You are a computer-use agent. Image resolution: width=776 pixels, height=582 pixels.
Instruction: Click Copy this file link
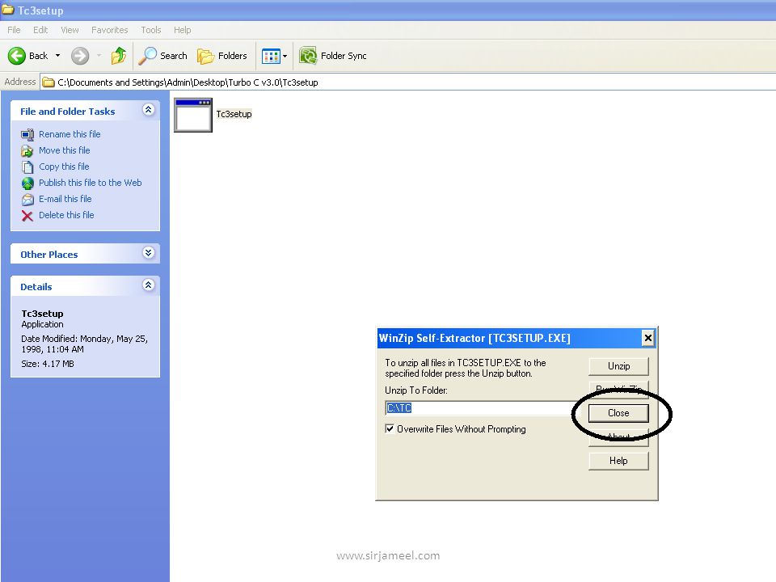coord(64,167)
